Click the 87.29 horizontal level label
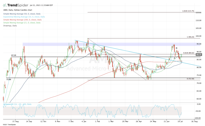The width and height of the screenshot is (205, 126). point(13,55)
